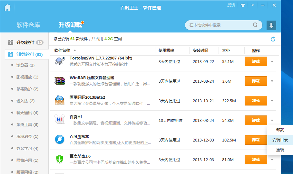Image resolution: width=293 pixels, height=174 pixels.
Task: Click the download manager arrow icon
Action: pos(271,25)
